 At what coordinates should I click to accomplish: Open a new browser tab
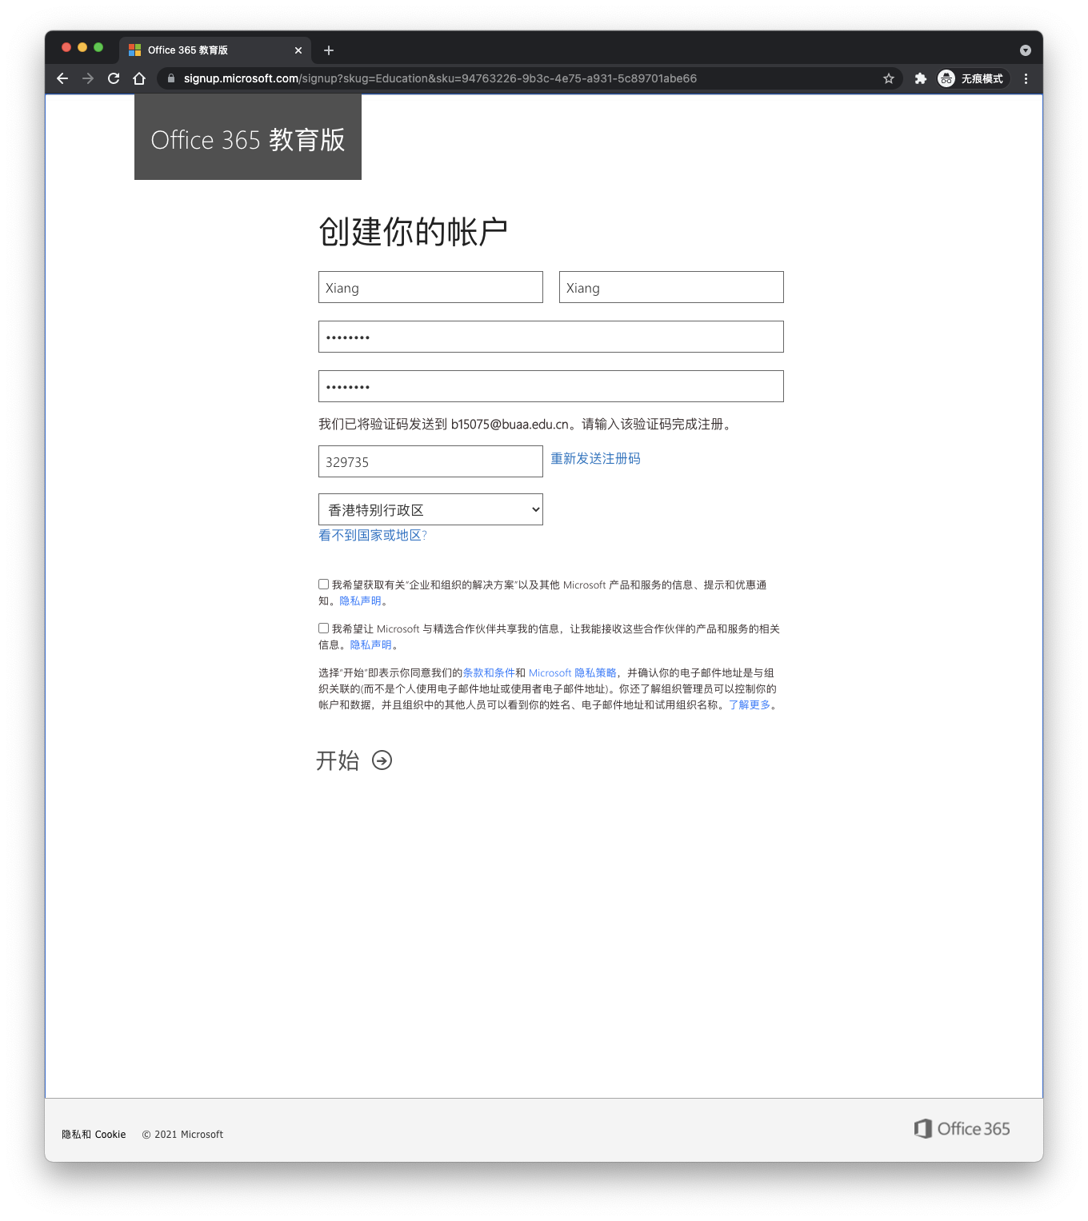point(328,50)
